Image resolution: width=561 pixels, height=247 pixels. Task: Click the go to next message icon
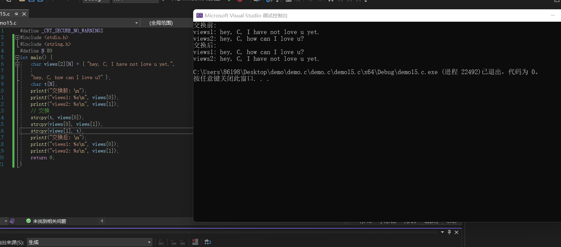coord(182,242)
